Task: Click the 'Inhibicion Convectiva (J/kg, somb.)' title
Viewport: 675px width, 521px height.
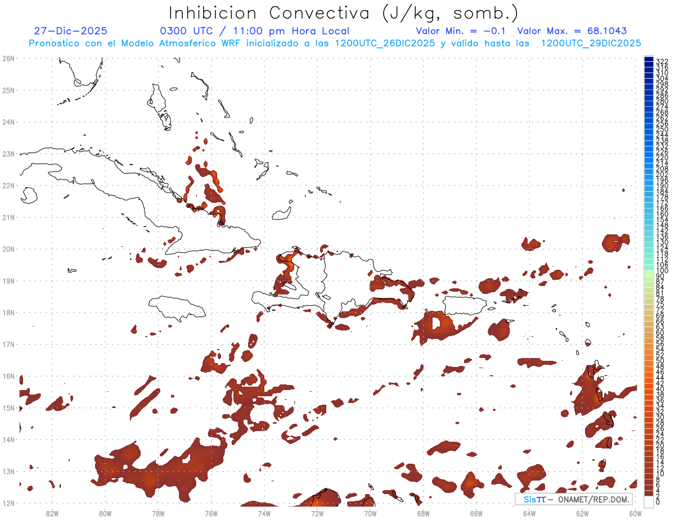Action: [344, 13]
